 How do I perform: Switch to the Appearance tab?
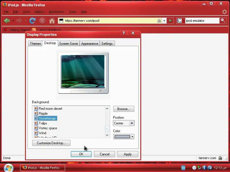click(x=90, y=44)
